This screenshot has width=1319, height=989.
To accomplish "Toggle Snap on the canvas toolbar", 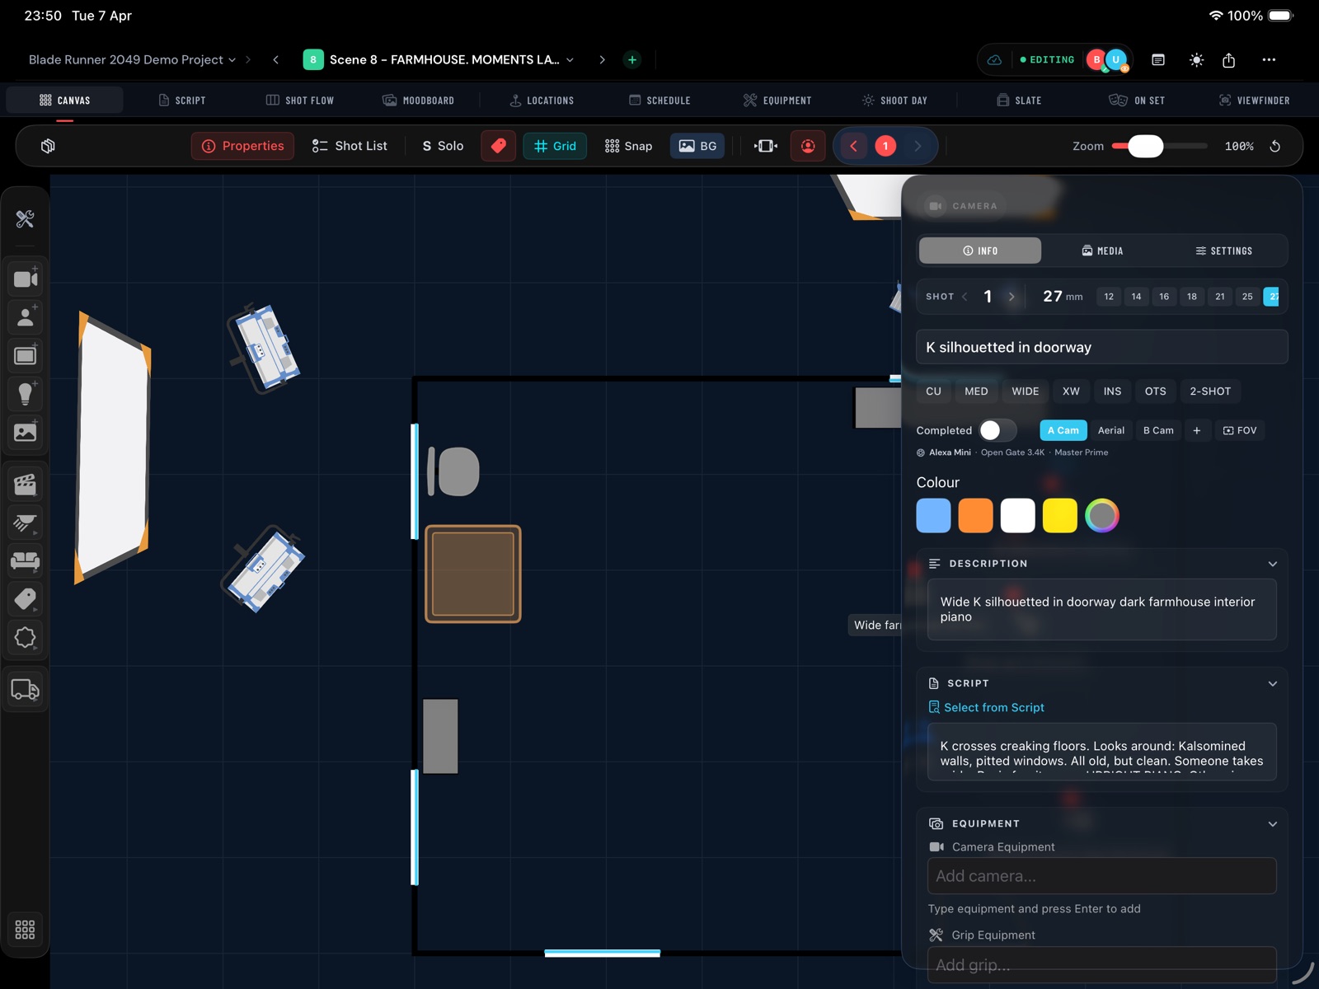I will coord(628,146).
